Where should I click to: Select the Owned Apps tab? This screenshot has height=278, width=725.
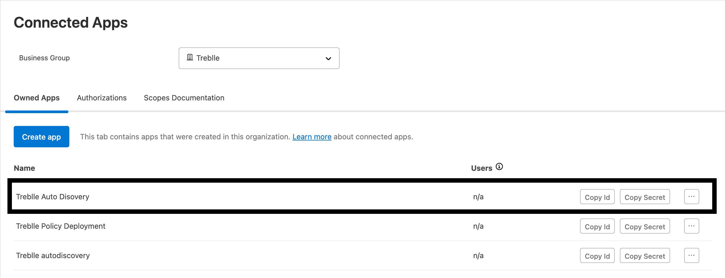[x=37, y=98]
